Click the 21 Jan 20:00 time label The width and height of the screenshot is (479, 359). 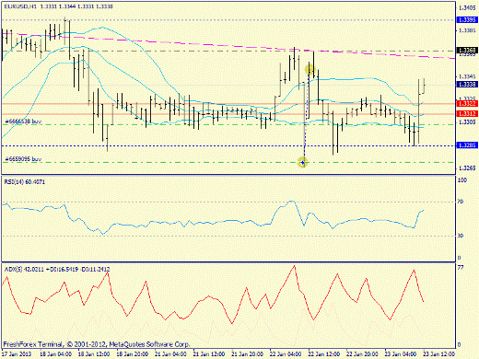(248, 354)
